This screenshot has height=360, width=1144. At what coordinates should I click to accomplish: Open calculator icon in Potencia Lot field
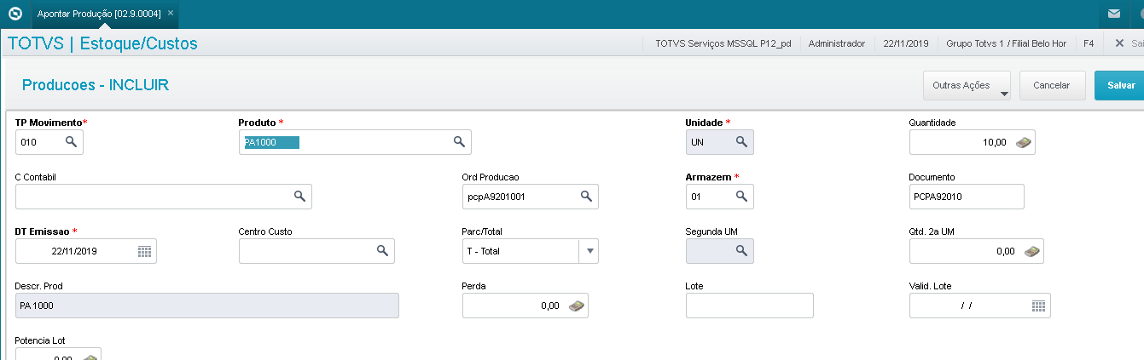point(90,357)
